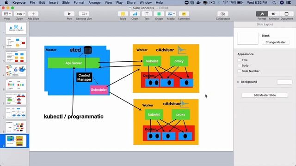Select the 'etcd' label on Master
This screenshot has height=166, width=296.
point(75,50)
